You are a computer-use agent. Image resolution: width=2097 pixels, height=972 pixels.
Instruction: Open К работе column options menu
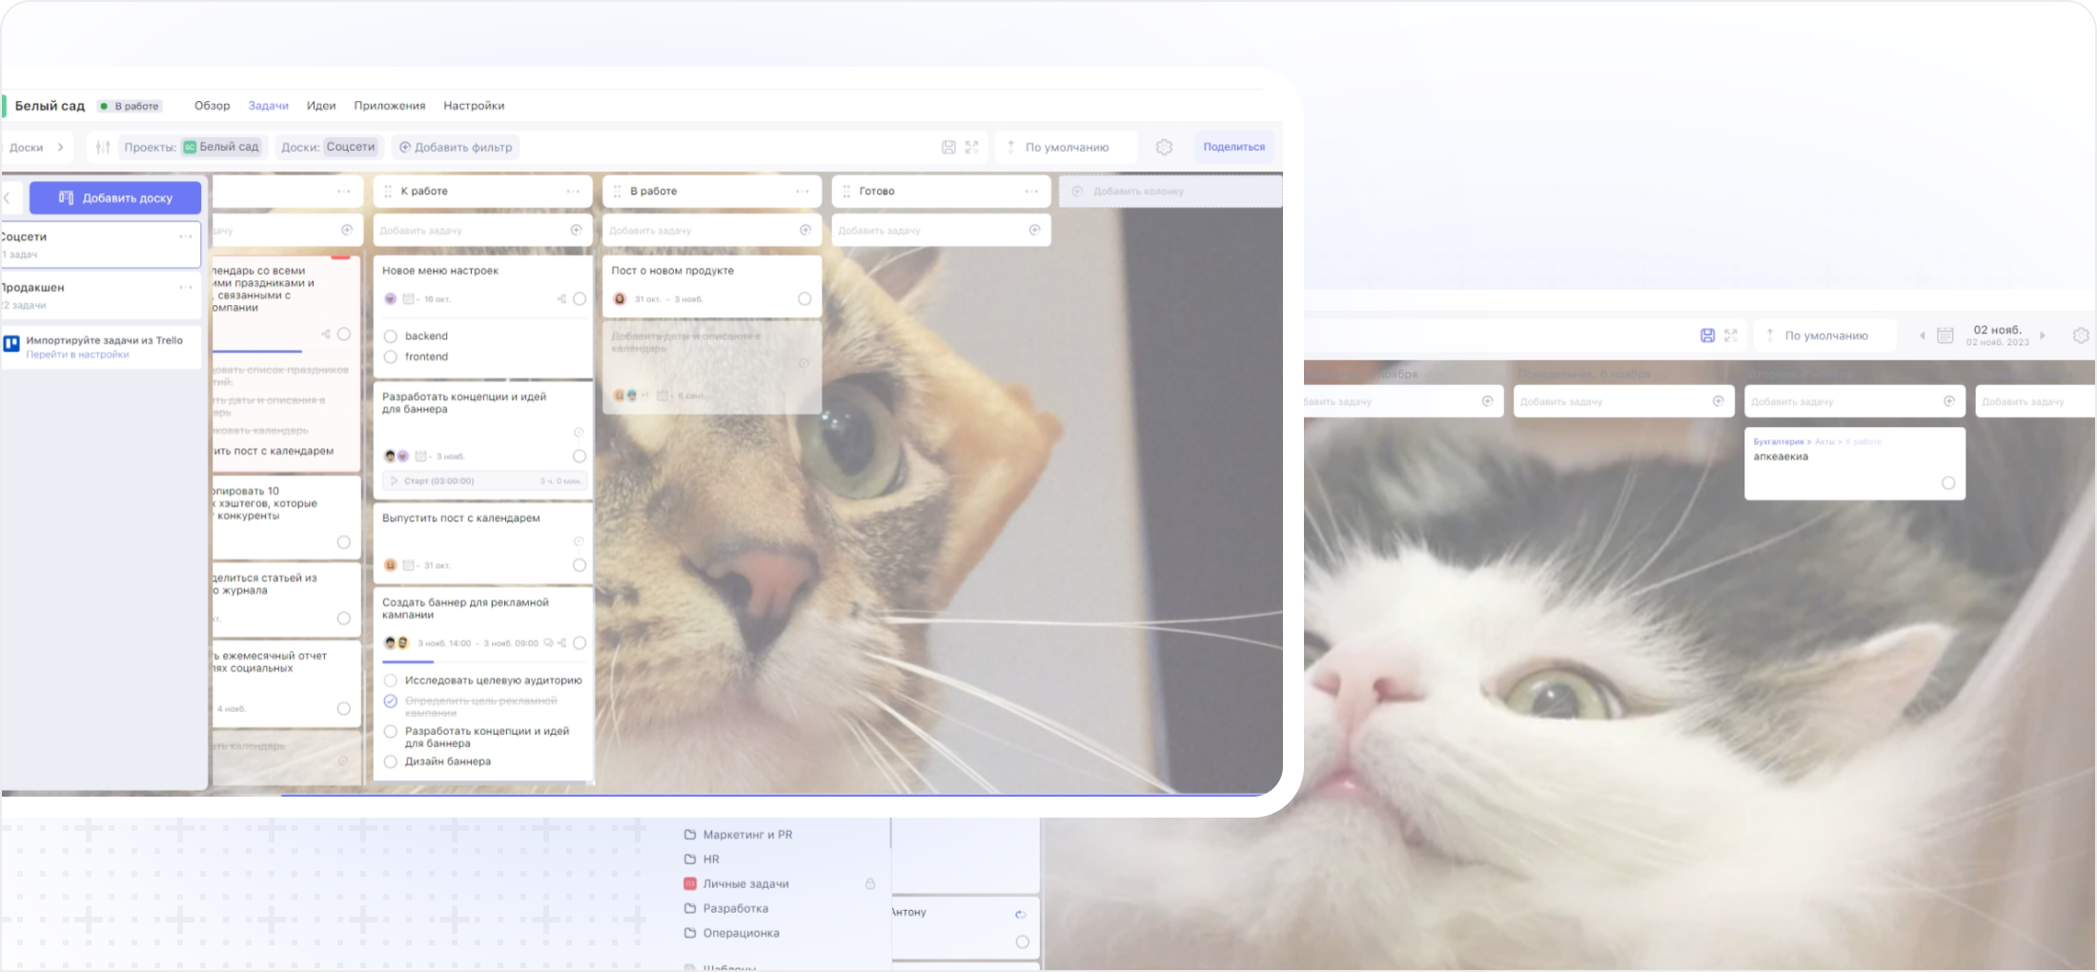pyautogui.click(x=573, y=192)
